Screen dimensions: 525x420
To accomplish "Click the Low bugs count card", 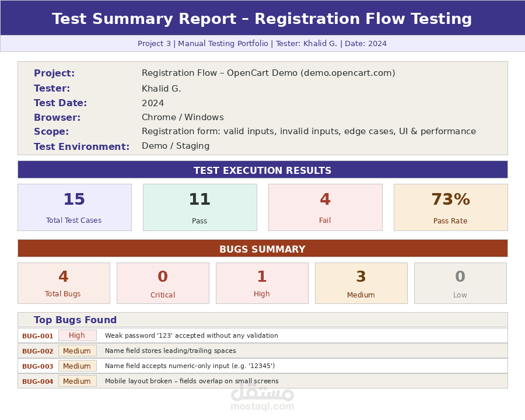I will pos(460,283).
